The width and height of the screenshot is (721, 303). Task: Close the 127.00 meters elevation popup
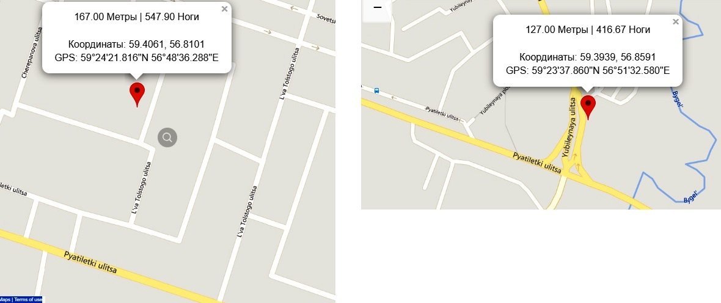[x=675, y=21]
